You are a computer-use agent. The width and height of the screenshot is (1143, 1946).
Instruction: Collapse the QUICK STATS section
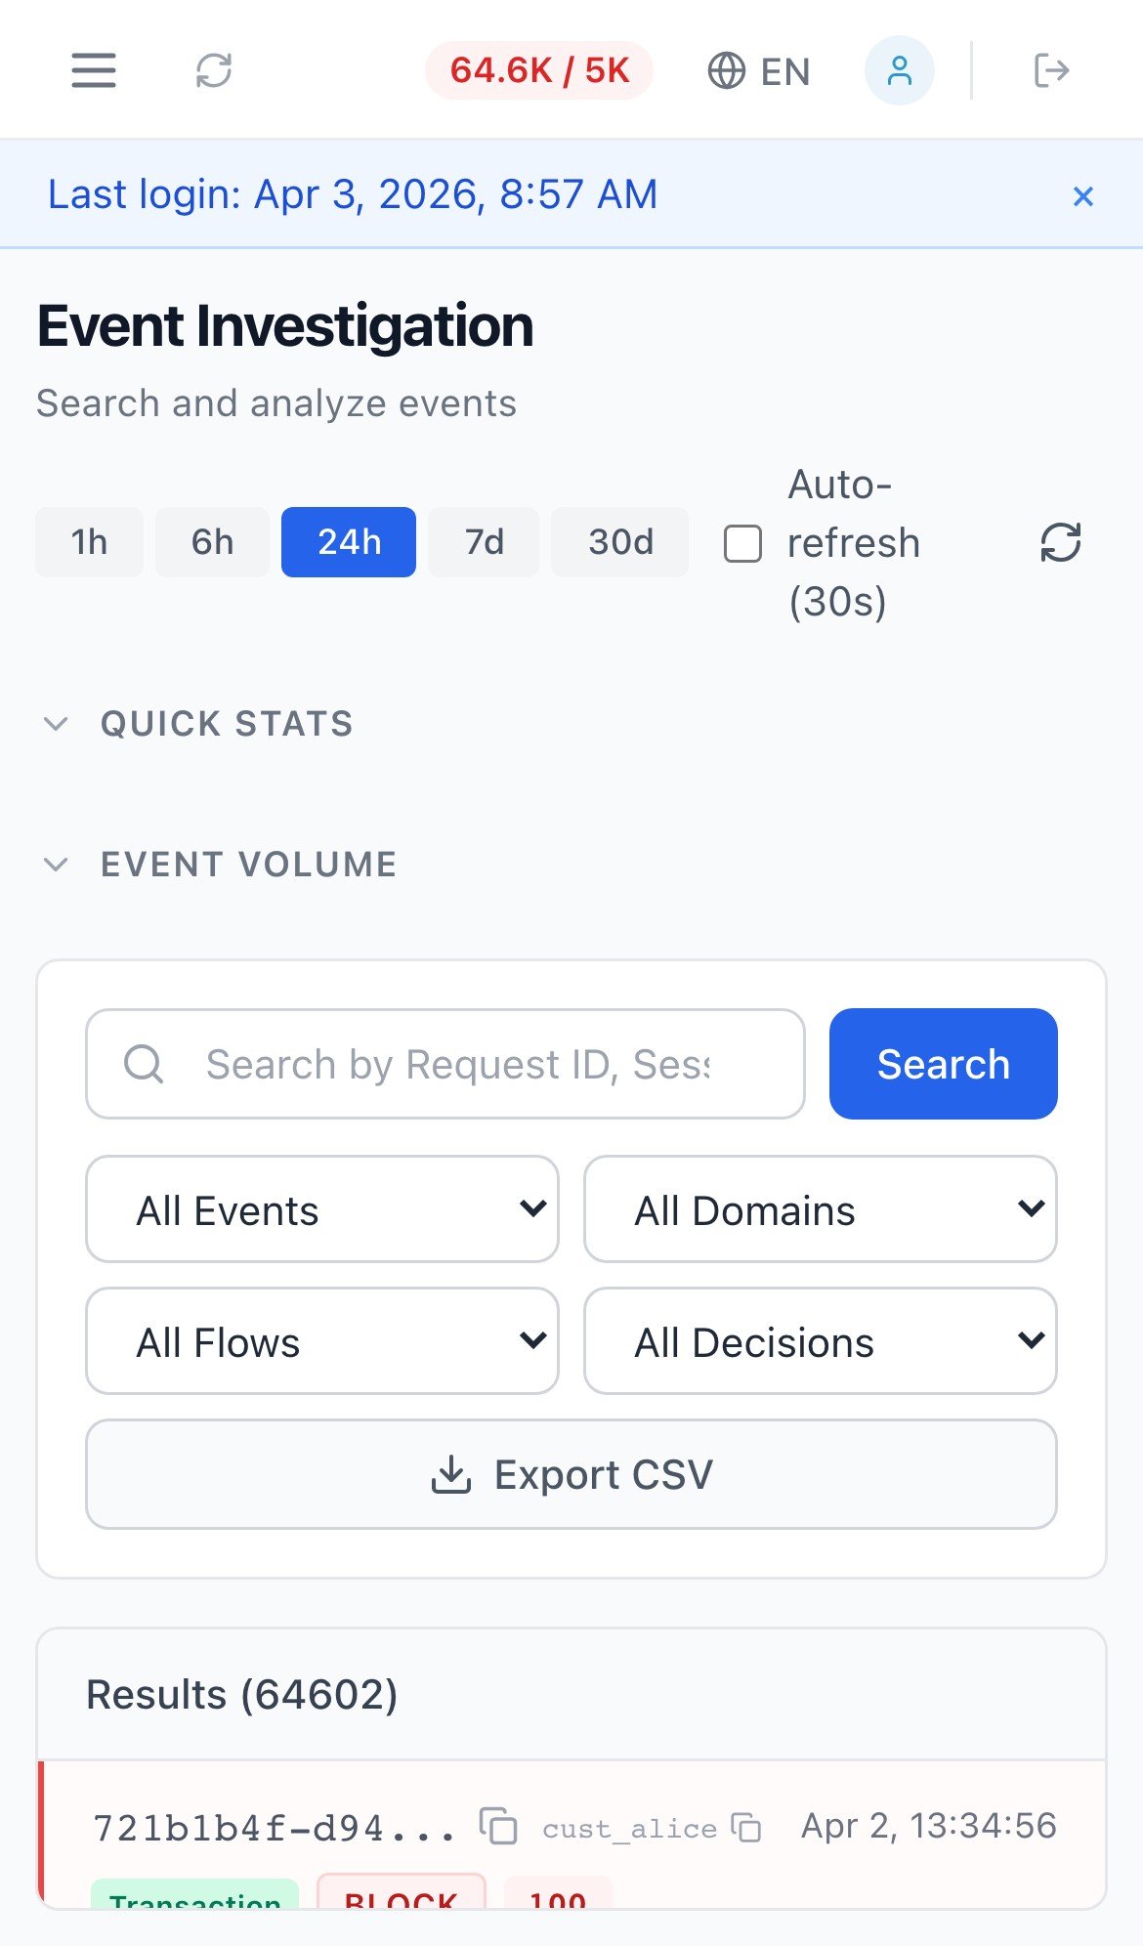click(x=56, y=724)
